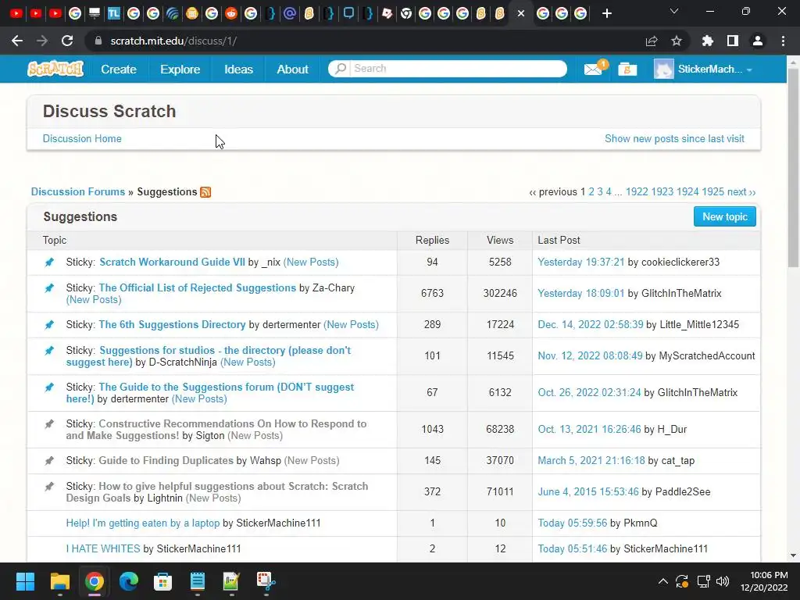Close the active browser tab
The width and height of the screenshot is (800, 600).
[x=521, y=14]
